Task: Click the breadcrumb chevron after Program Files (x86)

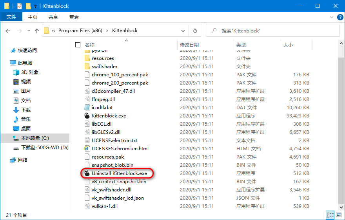Action: pos(107,31)
